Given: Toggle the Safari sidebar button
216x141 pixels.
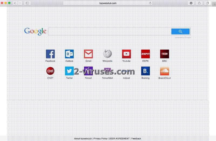Looking at the screenshot, I should point(27,3).
